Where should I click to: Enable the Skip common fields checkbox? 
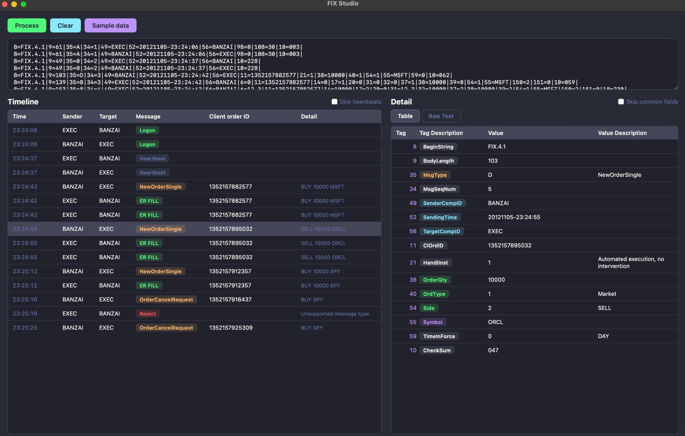pyautogui.click(x=620, y=101)
